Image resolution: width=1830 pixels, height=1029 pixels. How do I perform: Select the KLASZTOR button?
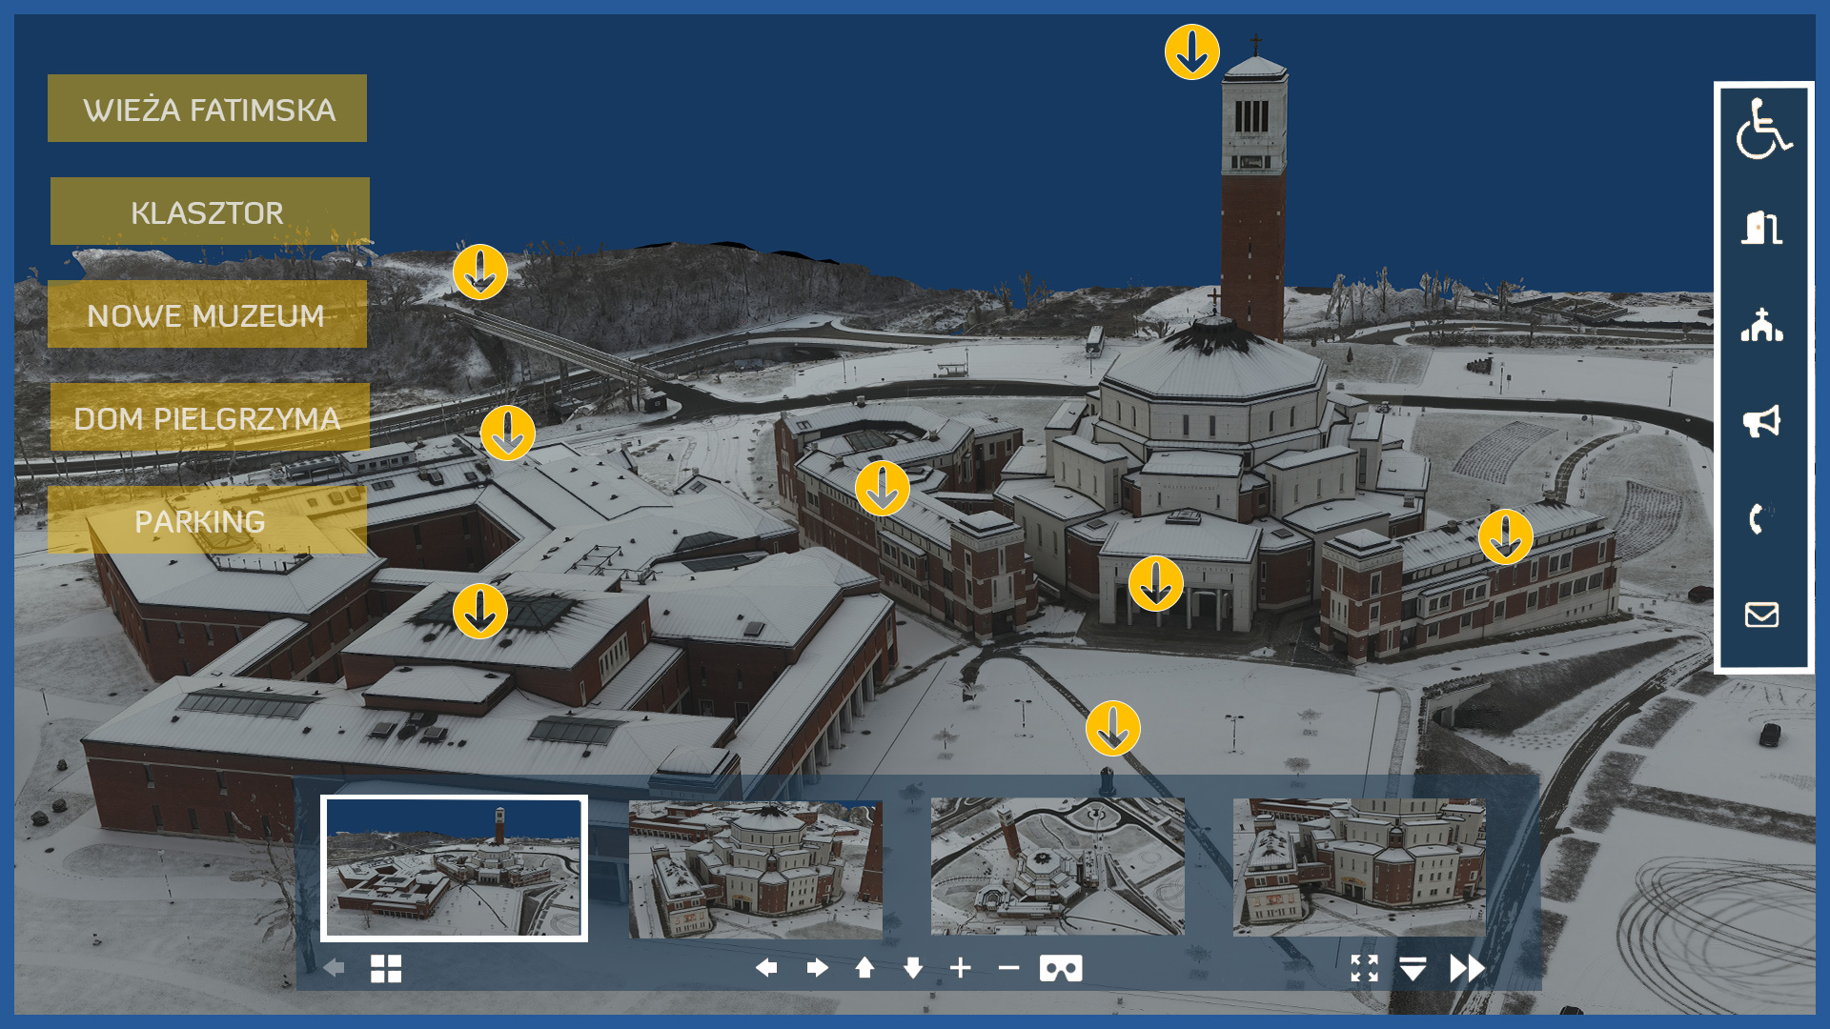[x=210, y=212]
